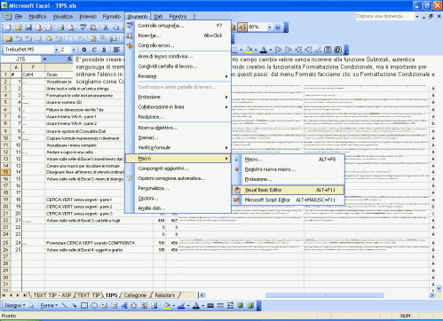The width and height of the screenshot is (443, 321).
Task: Select the Rectangle drawing tool
Action: click(x=84, y=305)
